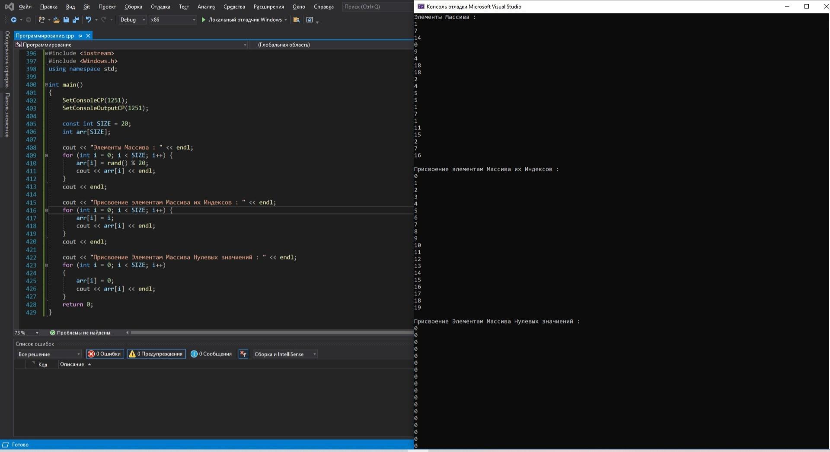830x452 pixels.
Task: Pin the Программирование.cpp tab
Action: [x=80, y=36]
